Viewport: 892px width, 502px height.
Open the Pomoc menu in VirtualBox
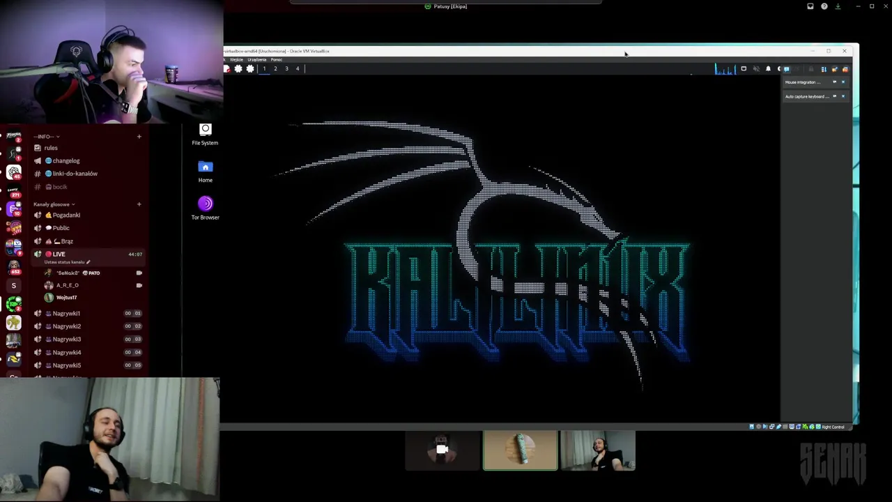pos(276,59)
